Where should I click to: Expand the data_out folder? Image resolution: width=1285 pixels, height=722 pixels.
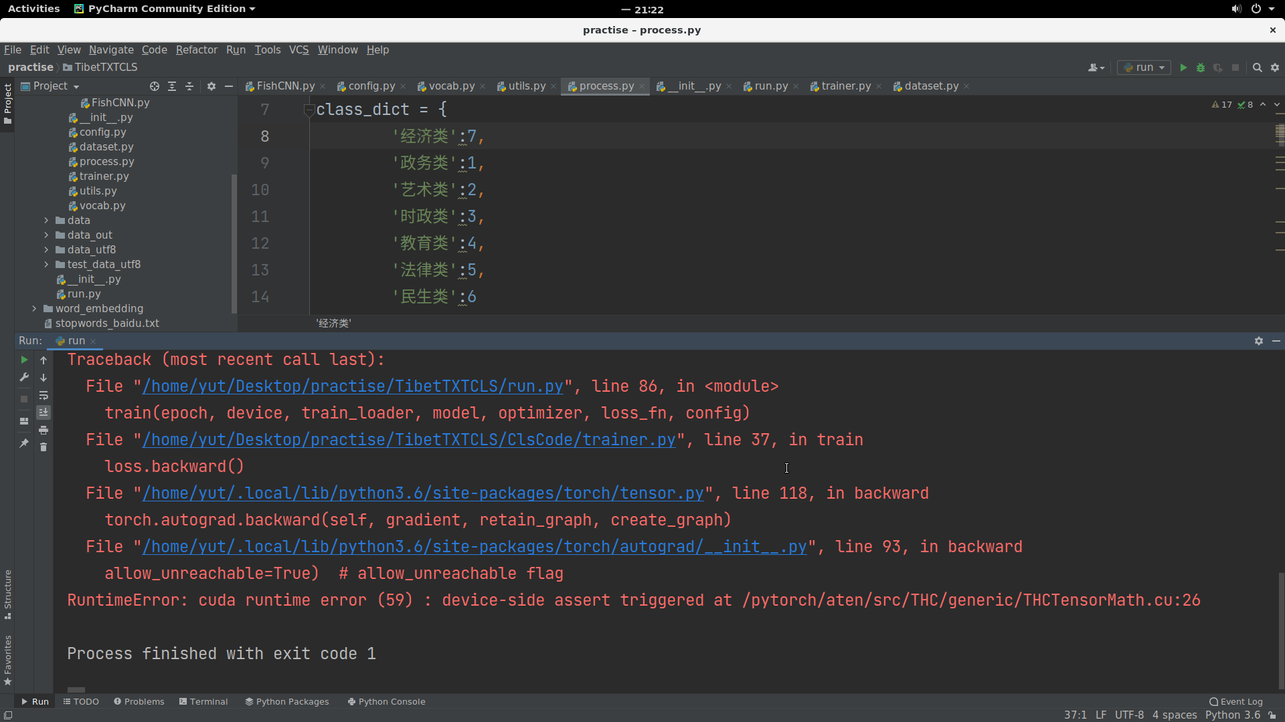point(46,235)
